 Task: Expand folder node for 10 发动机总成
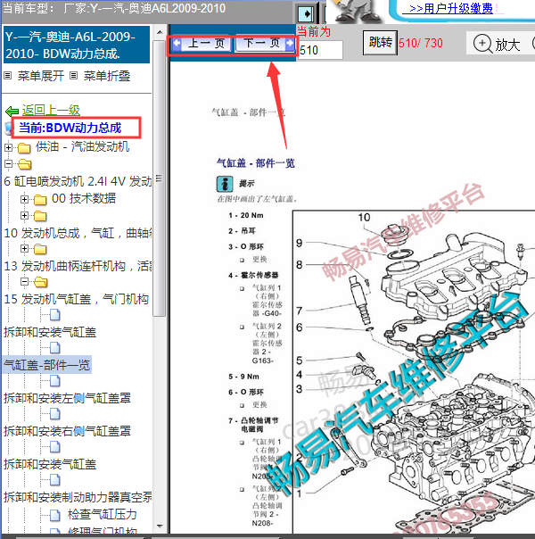24,216
